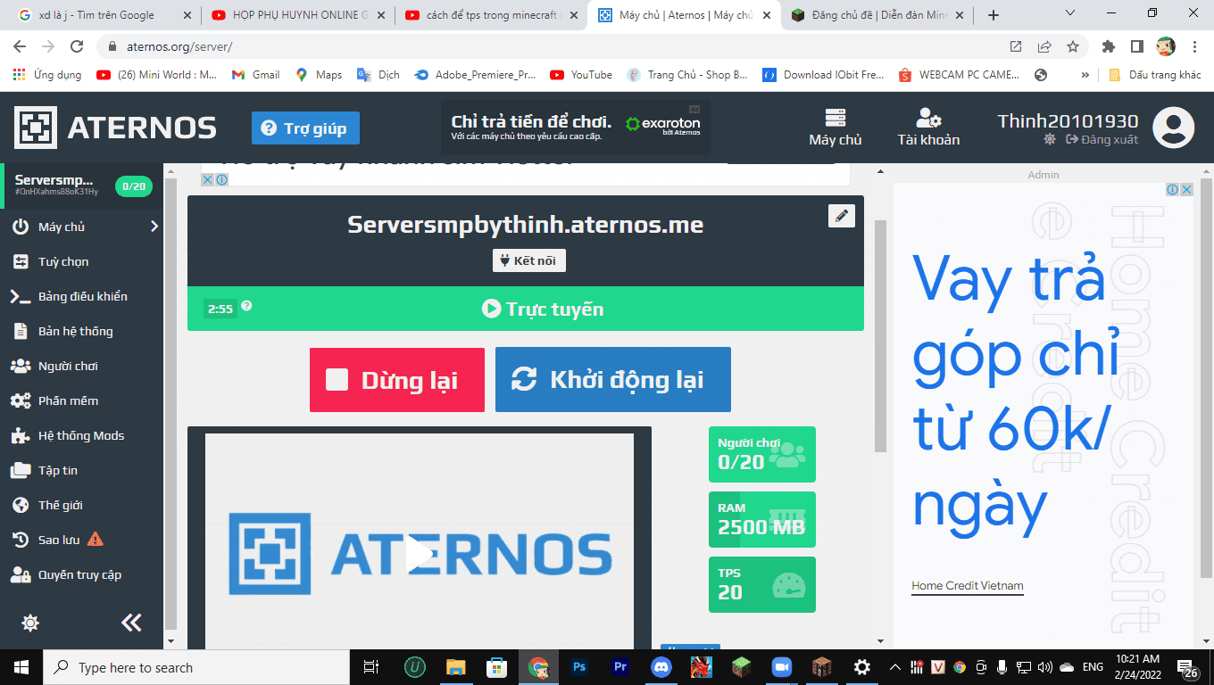Open the YouTube bookmark
Viewport: 1214px width, 685px height.
point(581,75)
